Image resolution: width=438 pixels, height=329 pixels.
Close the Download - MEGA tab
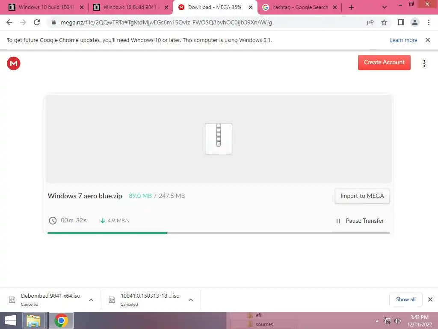click(251, 8)
